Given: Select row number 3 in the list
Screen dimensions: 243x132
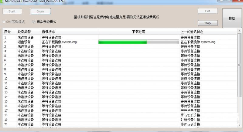Looking at the screenshot, I should click(x=5, y=46).
